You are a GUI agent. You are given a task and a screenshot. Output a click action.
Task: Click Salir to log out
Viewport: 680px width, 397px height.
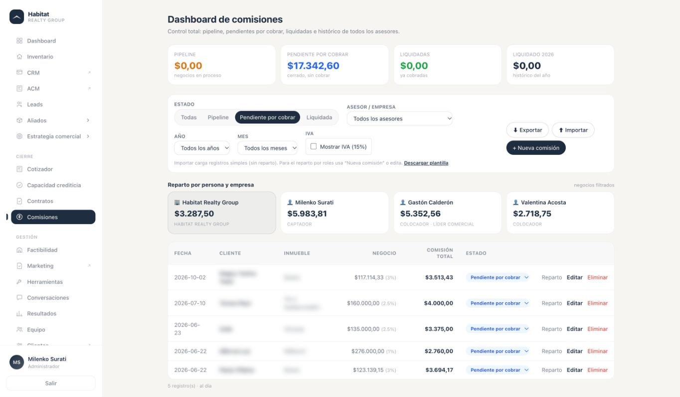click(51, 383)
